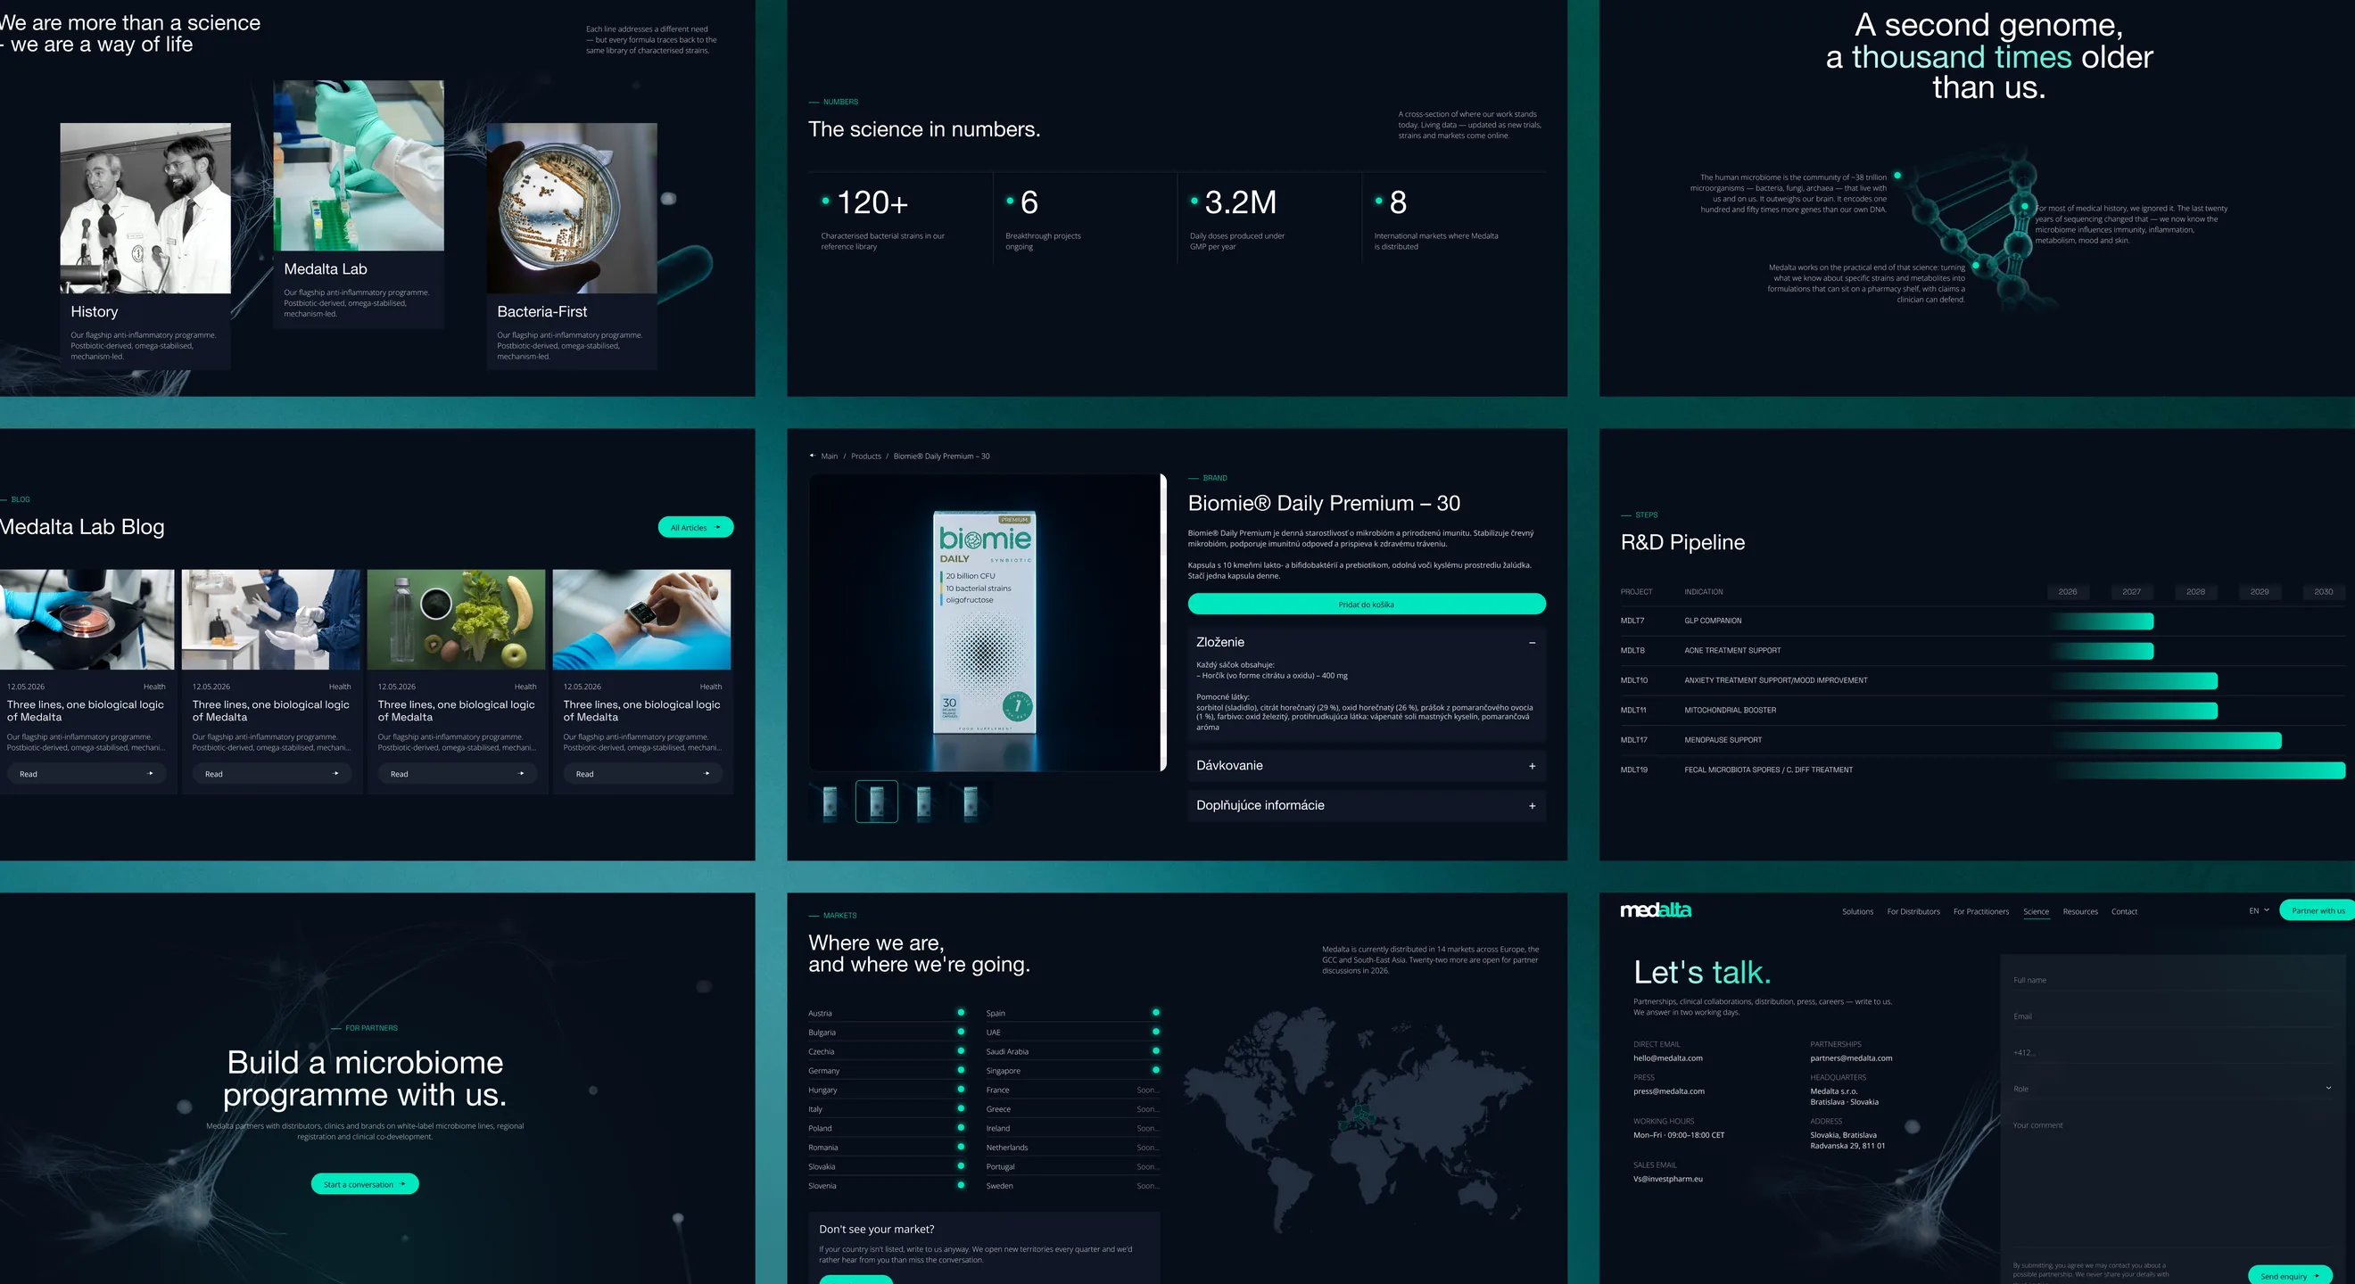Click Read button on first blog card
Viewport: 2355px width, 1284px height.
(86, 774)
